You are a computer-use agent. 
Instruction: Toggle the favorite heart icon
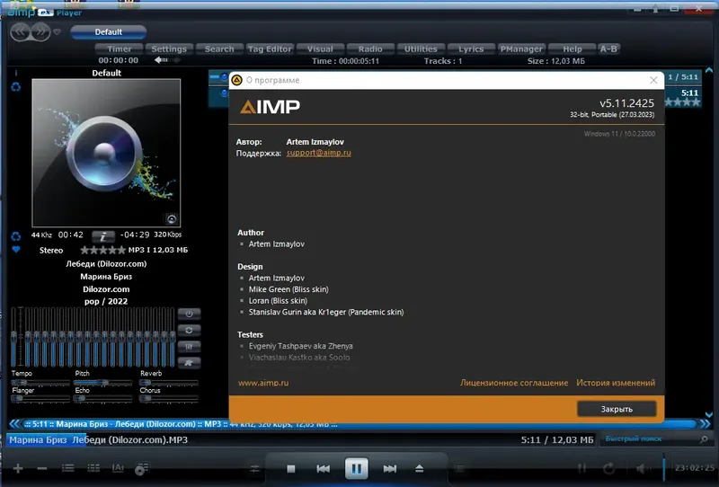click(16, 250)
